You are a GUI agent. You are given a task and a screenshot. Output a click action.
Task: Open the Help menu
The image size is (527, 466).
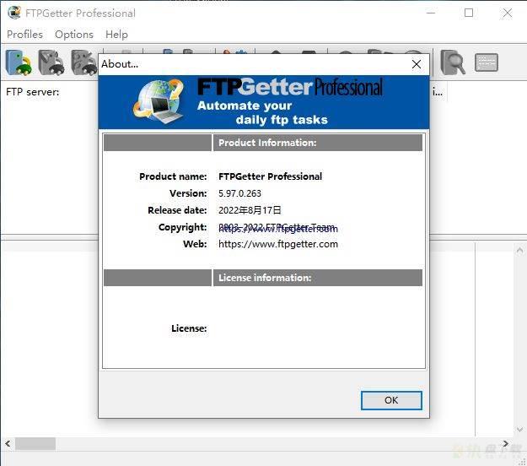[x=116, y=35]
